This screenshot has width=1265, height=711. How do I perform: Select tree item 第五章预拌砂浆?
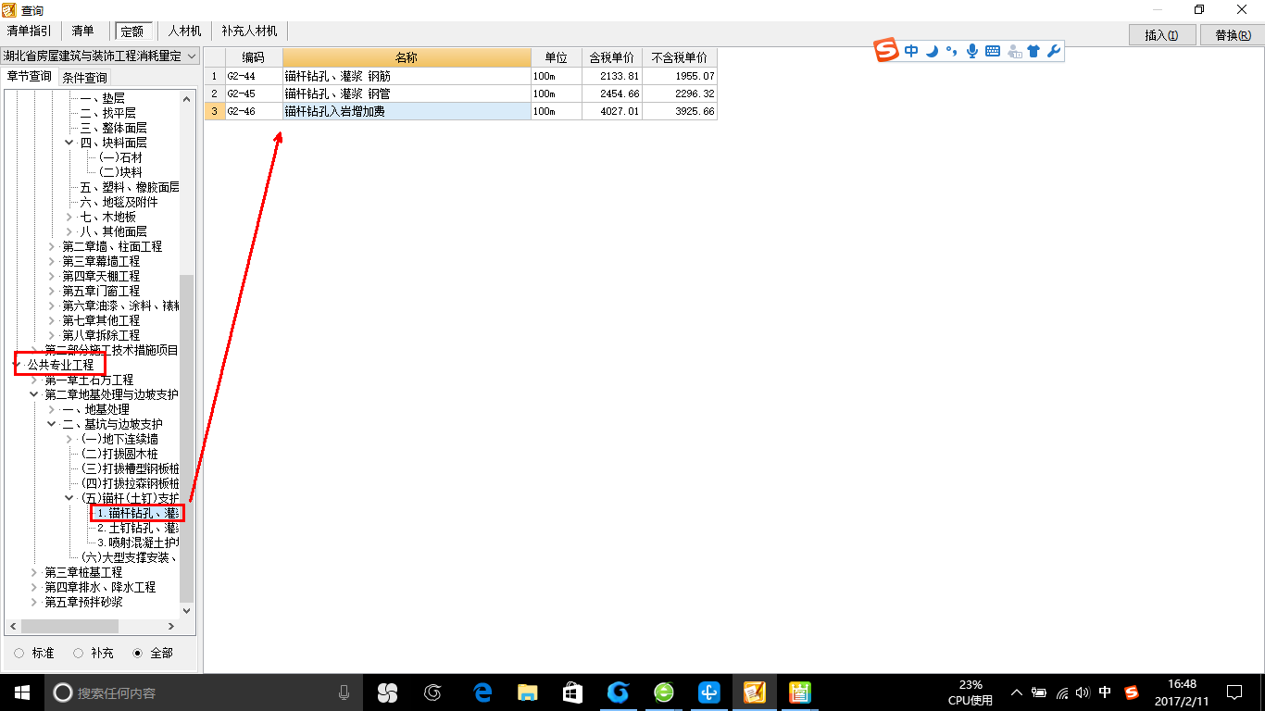(83, 602)
